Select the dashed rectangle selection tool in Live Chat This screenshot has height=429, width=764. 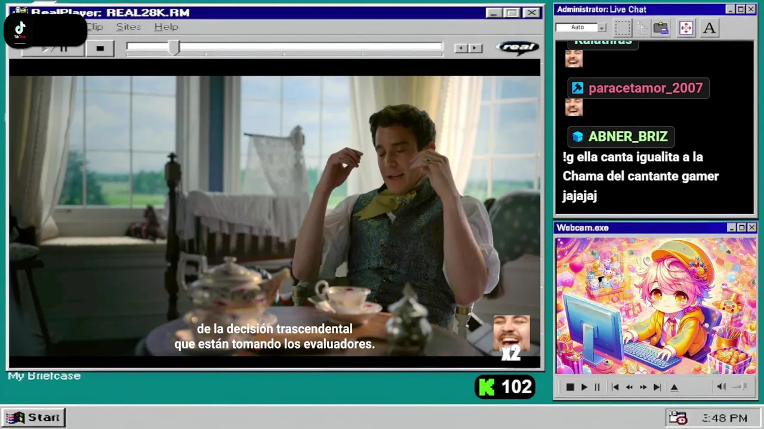(623, 27)
